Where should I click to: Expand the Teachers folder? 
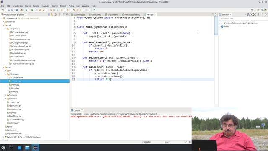[x=5, y=99]
